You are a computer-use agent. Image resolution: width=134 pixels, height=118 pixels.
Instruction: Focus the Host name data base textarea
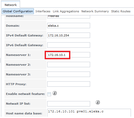pyautogui.click(x=89, y=113)
